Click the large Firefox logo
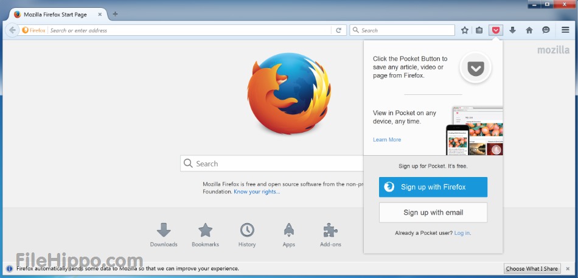The width and height of the screenshot is (578, 278). [289, 93]
